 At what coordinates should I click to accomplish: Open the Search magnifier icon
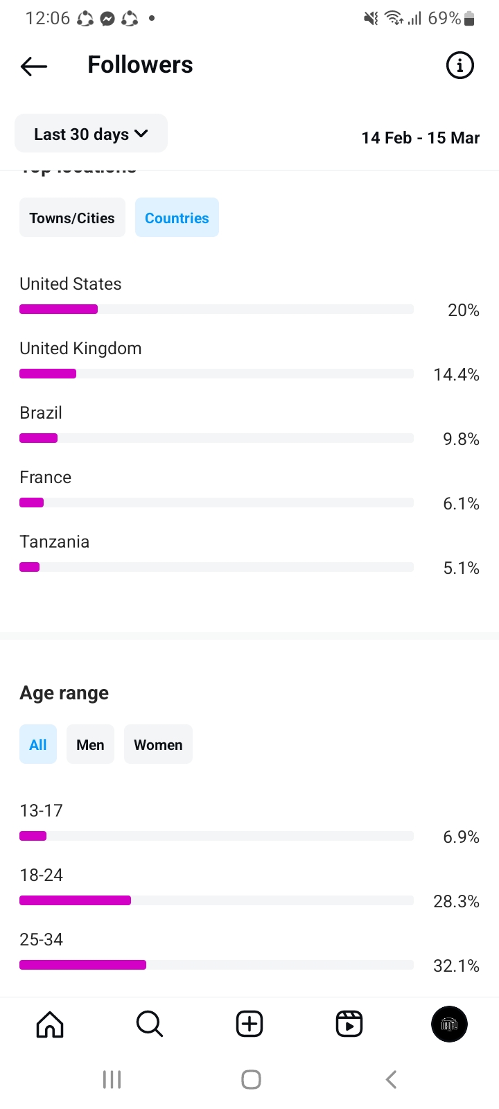pos(149,1024)
